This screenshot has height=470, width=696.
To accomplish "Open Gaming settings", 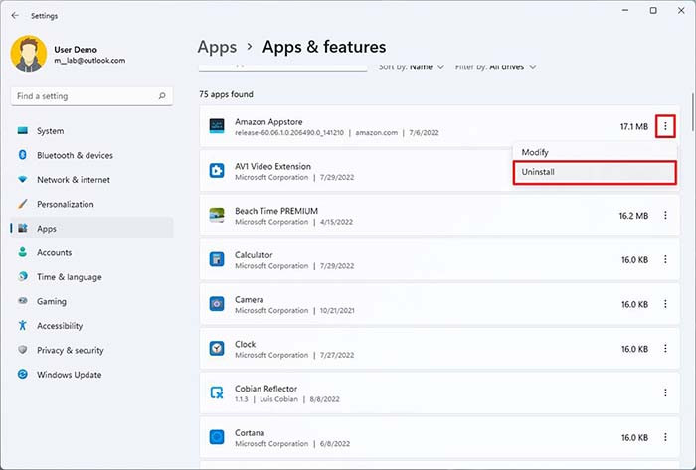I will tap(91, 301).
